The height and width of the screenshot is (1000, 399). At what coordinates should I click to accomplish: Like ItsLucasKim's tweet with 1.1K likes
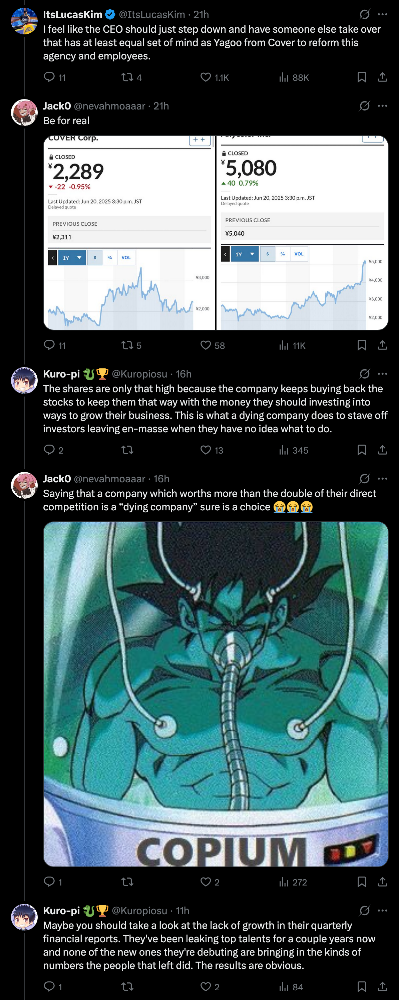[206, 77]
